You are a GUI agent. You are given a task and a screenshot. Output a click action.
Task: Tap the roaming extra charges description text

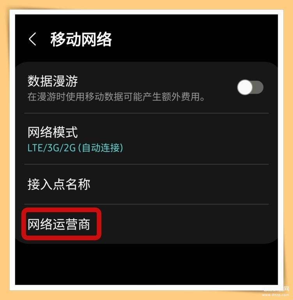click(x=116, y=97)
